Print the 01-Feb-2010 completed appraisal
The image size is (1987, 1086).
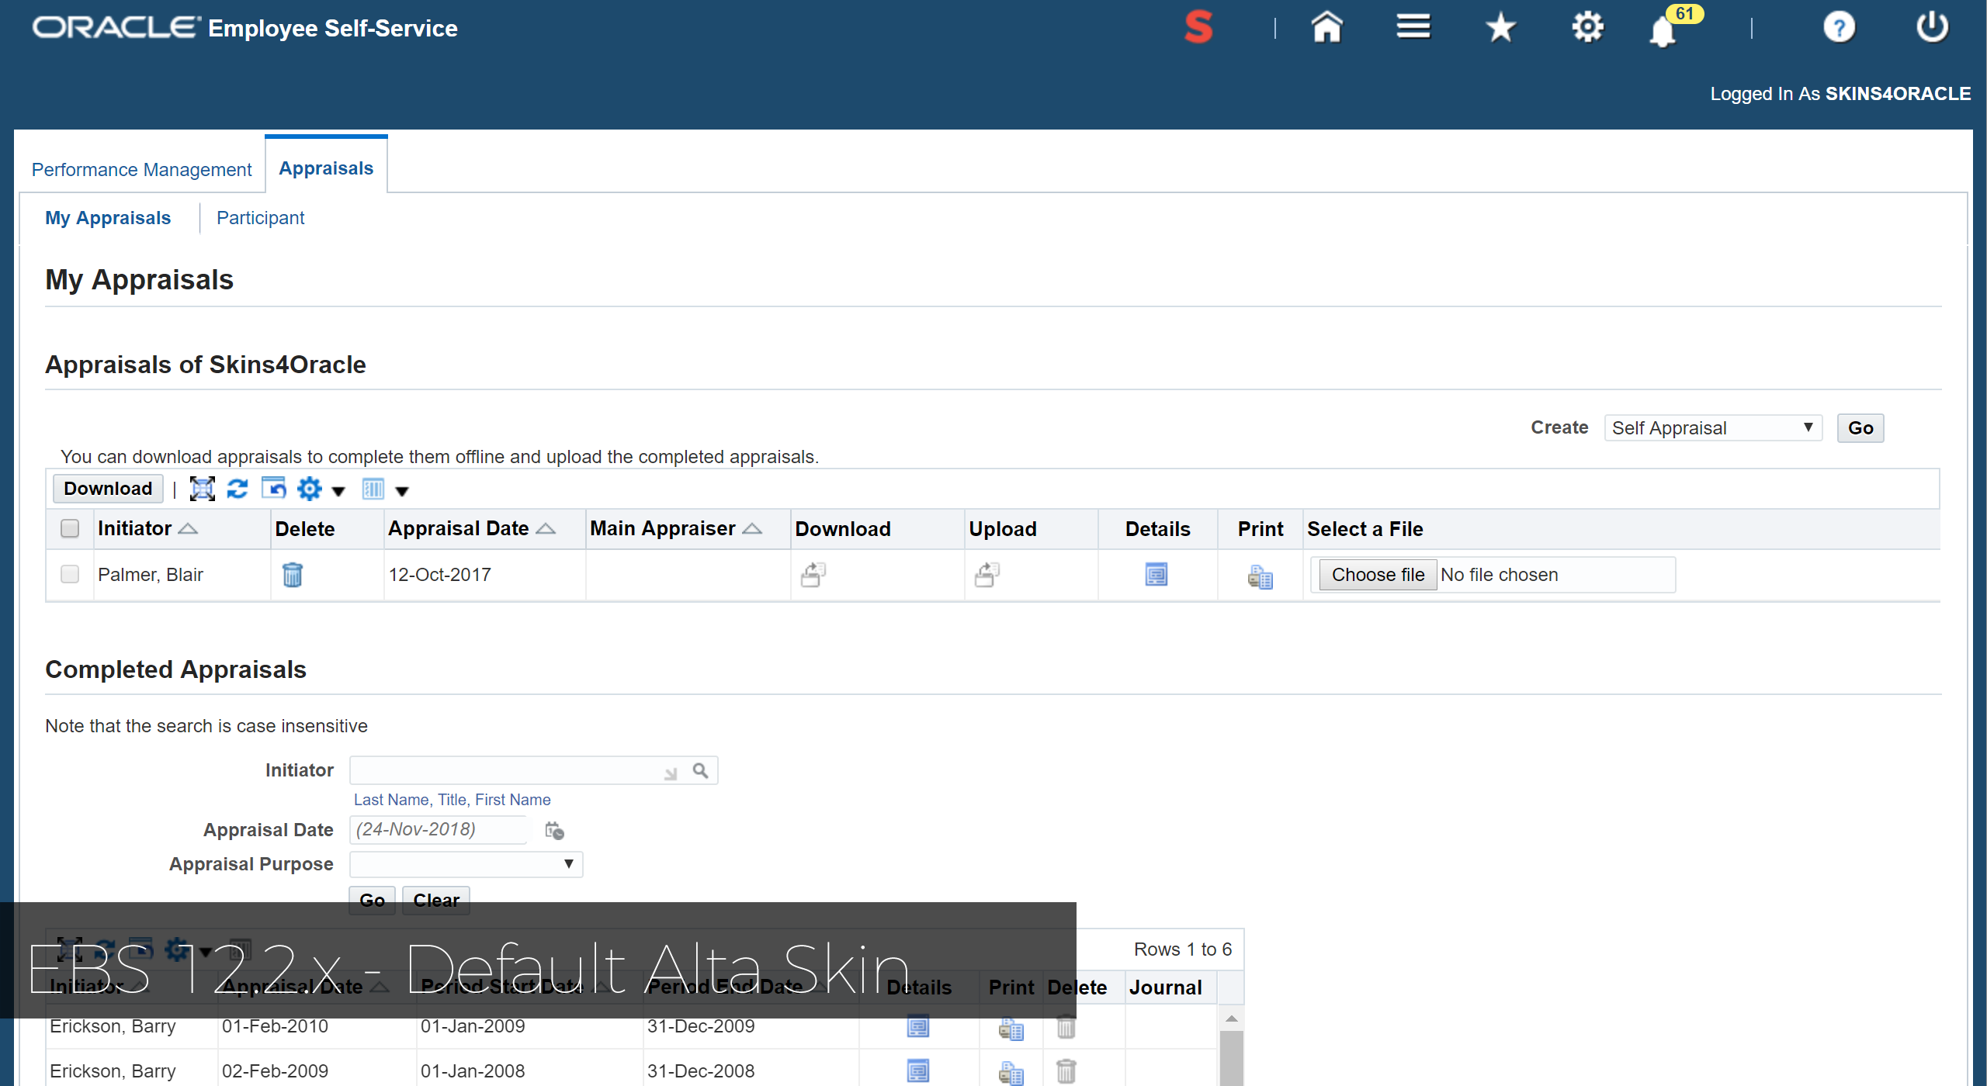[1011, 1029]
